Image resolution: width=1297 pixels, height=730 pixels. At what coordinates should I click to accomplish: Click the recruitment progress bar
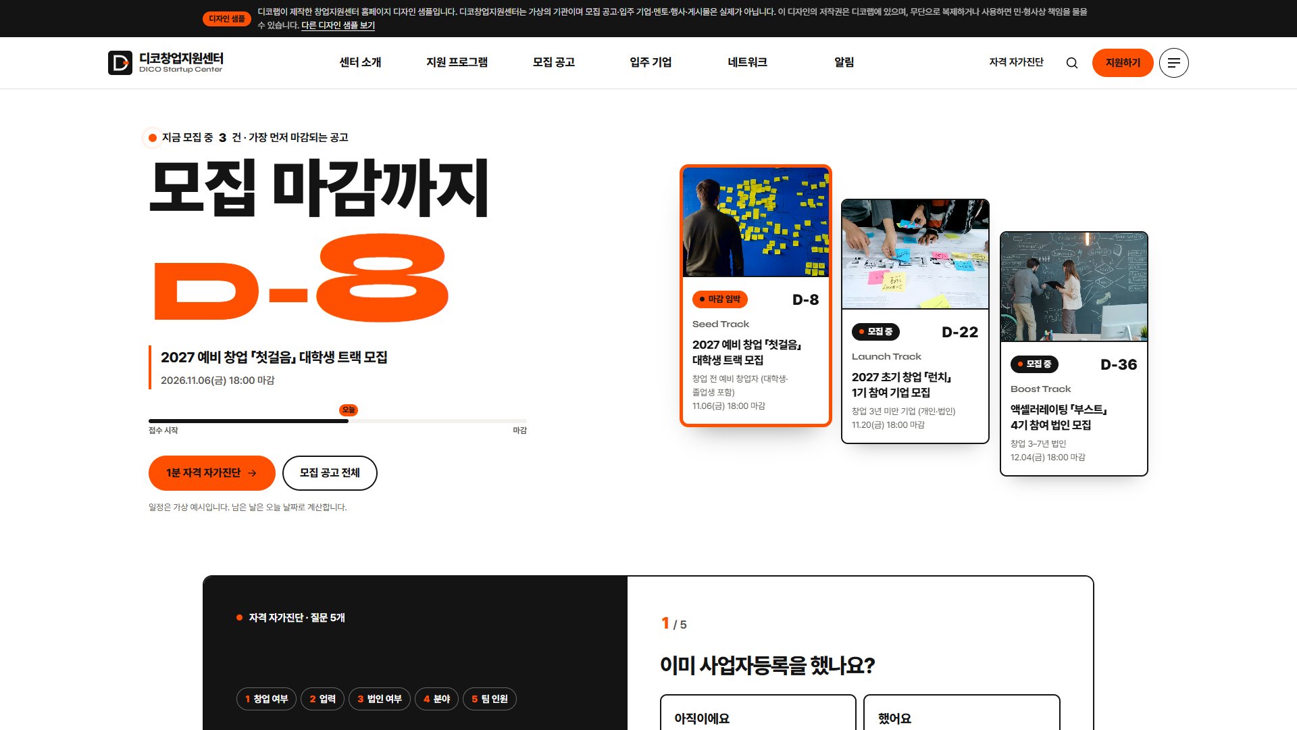(x=338, y=421)
